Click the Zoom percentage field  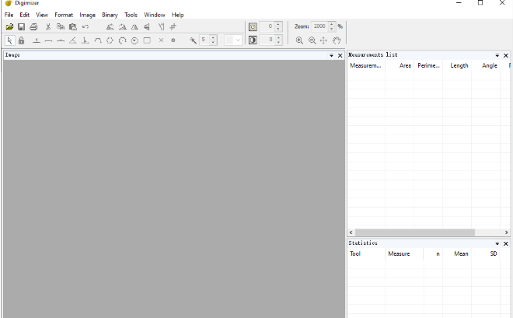(x=319, y=26)
